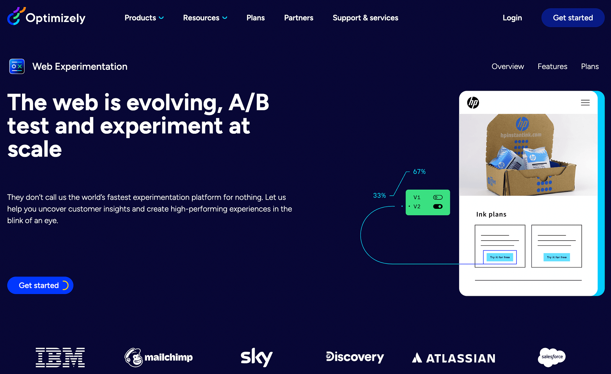611x374 pixels.
Task: Select the Overview tab
Action: tap(508, 66)
